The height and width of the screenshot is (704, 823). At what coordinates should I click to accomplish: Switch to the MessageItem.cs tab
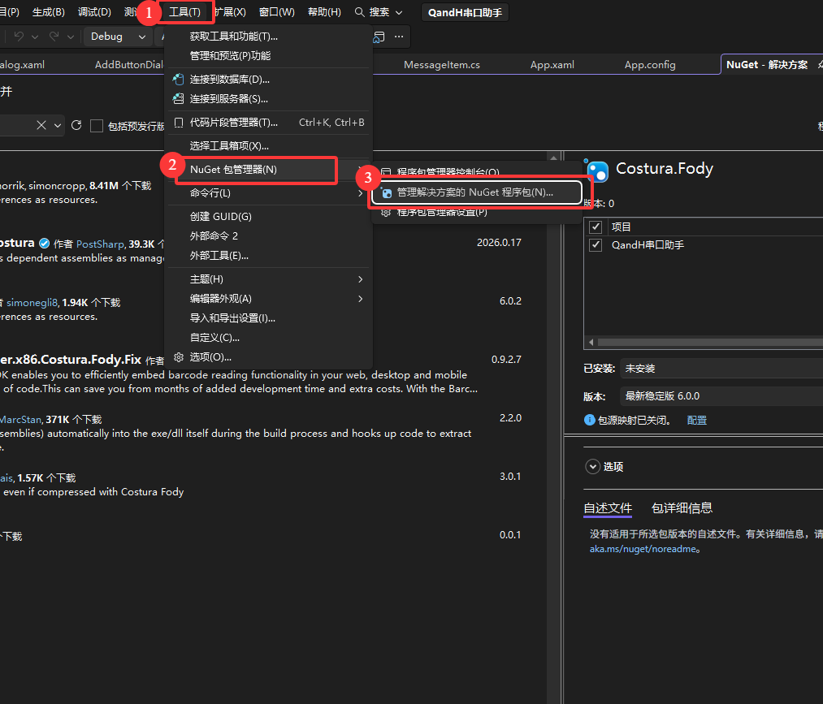coord(442,64)
